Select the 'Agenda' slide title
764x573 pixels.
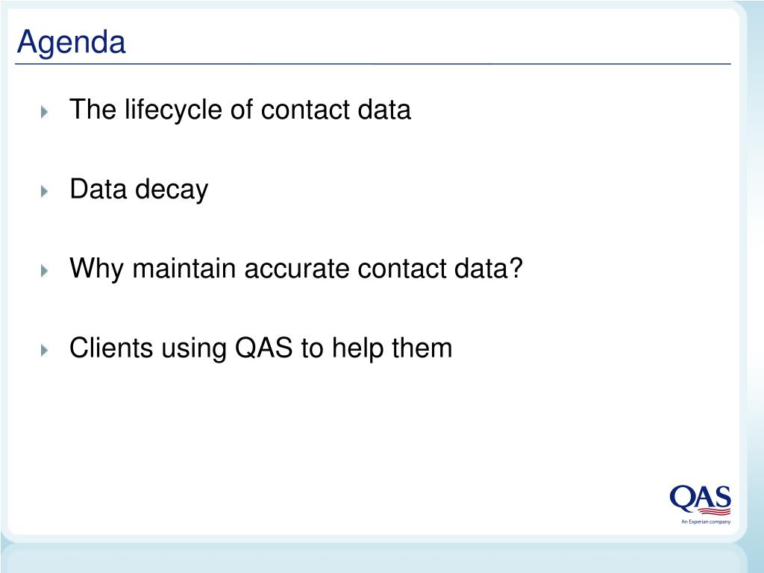[x=71, y=43]
